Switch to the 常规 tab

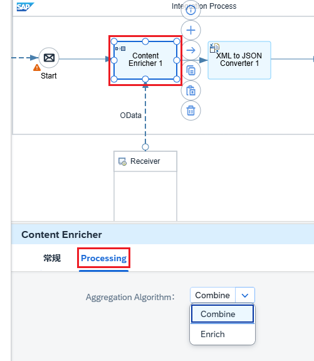52,258
